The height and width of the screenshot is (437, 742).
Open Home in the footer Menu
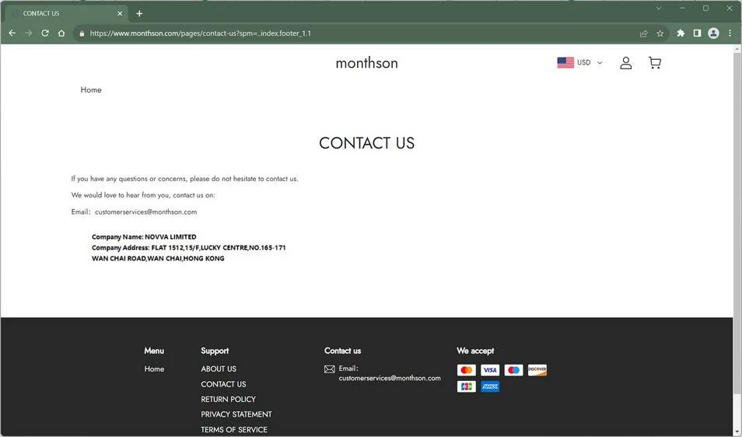click(154, 369)
